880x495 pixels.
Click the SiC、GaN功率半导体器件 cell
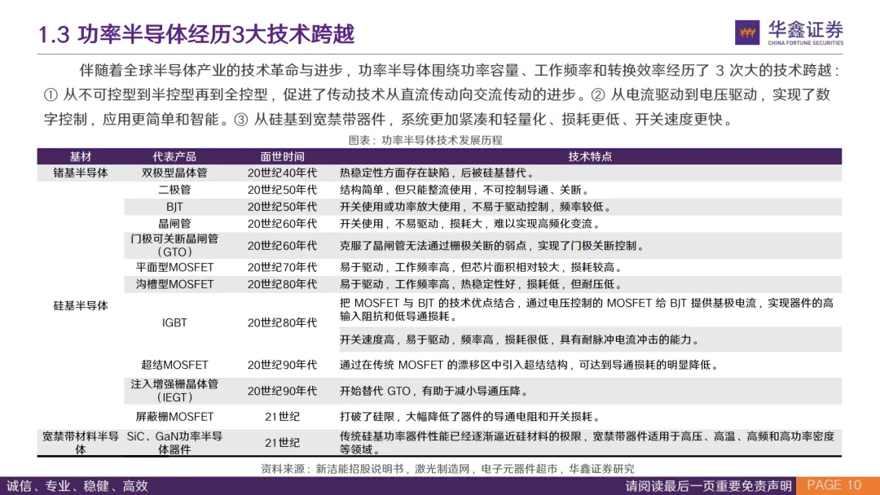pos(174,443)
